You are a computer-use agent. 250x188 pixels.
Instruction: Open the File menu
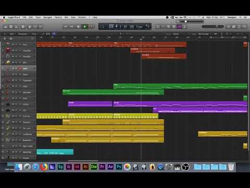24,17
